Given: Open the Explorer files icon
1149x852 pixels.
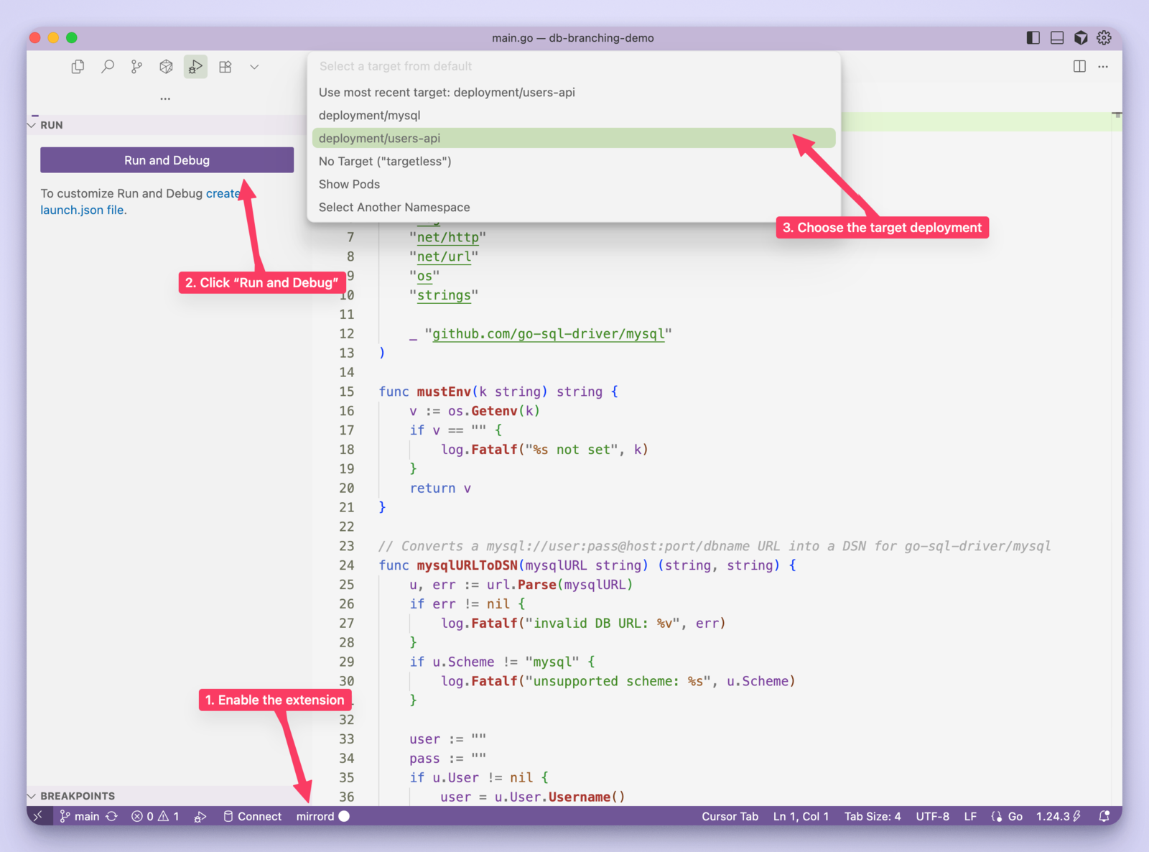Looking at the screenshot, I should pos(78,67).
